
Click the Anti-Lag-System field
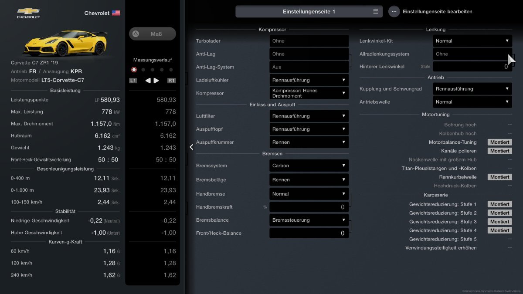(309, 67)
